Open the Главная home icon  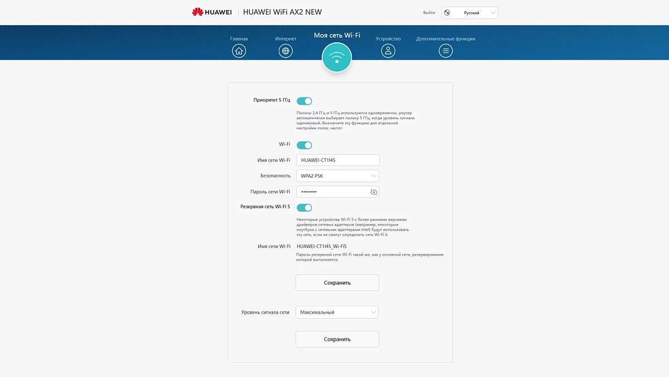pyautogui.click(x=239, y=51)
